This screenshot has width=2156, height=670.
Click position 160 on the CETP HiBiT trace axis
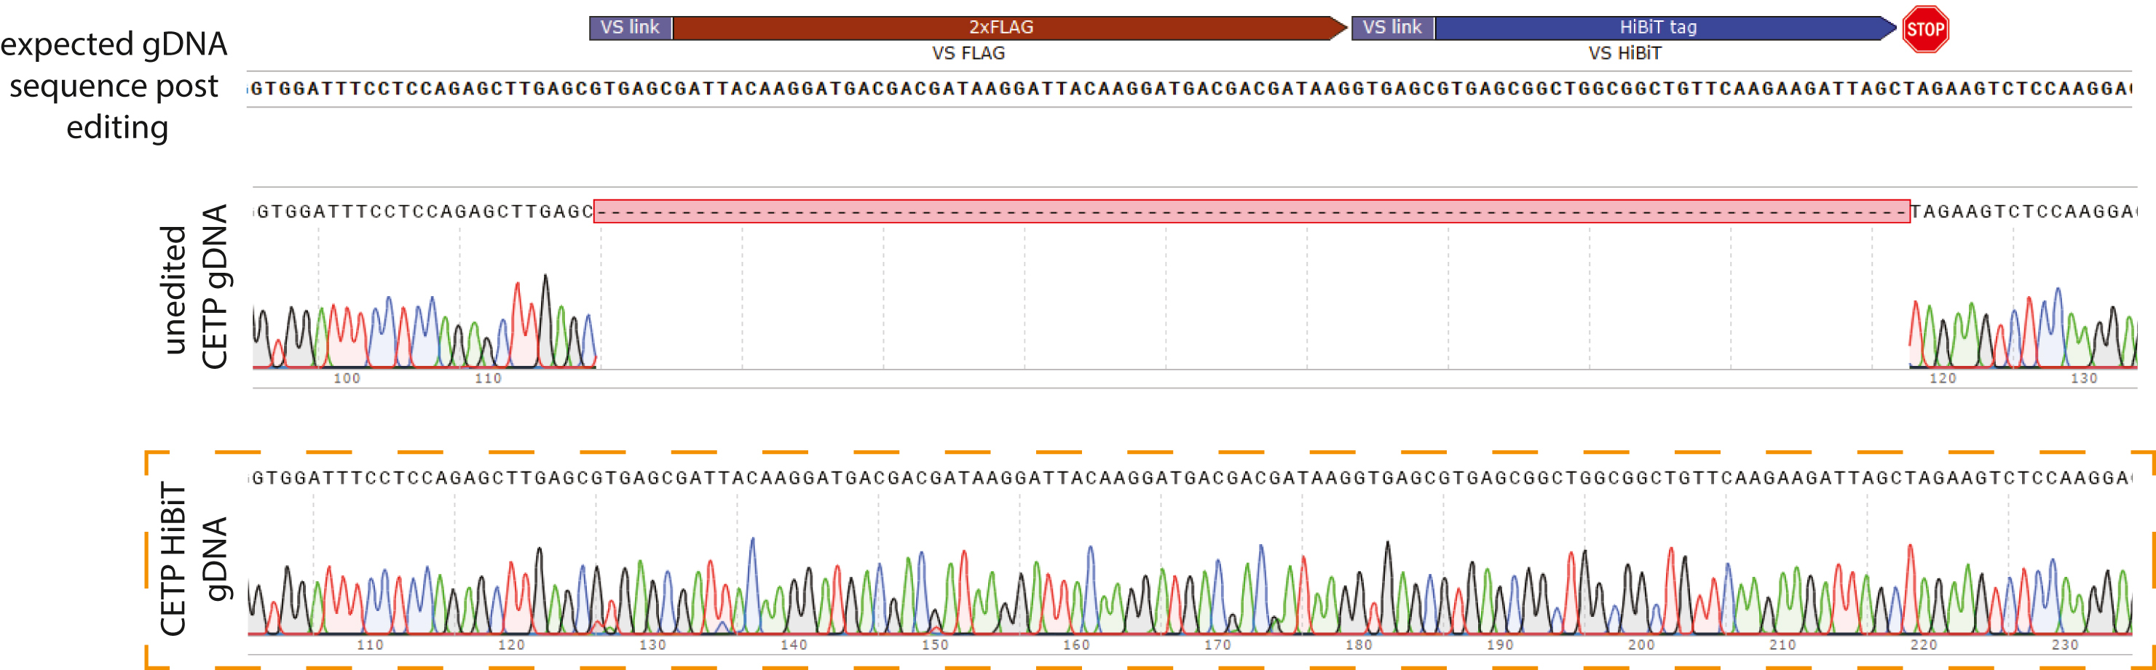(1076, 645)
